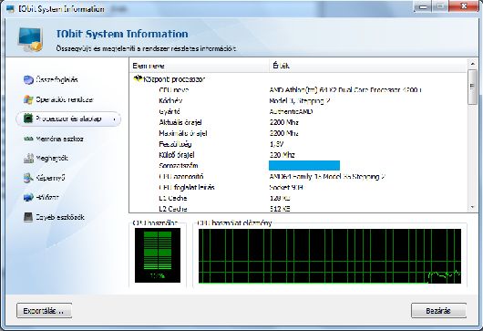483x331 pixels.
Task: Click the Külső órajel Mhz value
Action: (282, 155)
